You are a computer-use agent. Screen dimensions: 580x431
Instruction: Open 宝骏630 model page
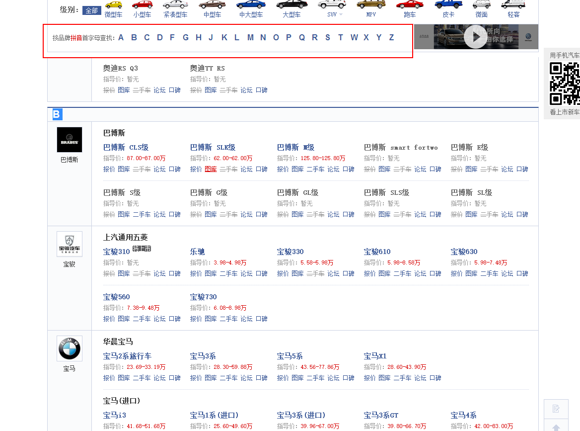tap(464, 252)
